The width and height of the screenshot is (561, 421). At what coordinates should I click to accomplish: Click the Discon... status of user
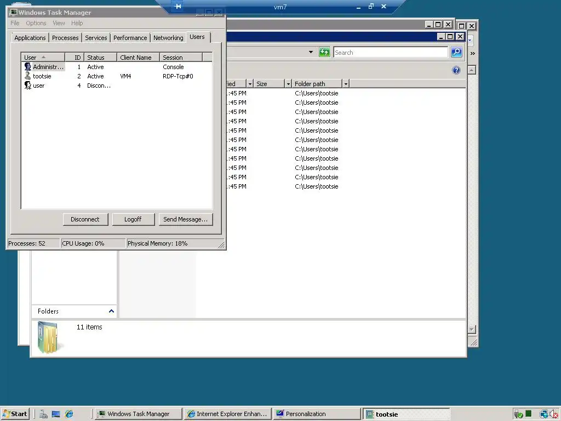[x=99, y=86]
